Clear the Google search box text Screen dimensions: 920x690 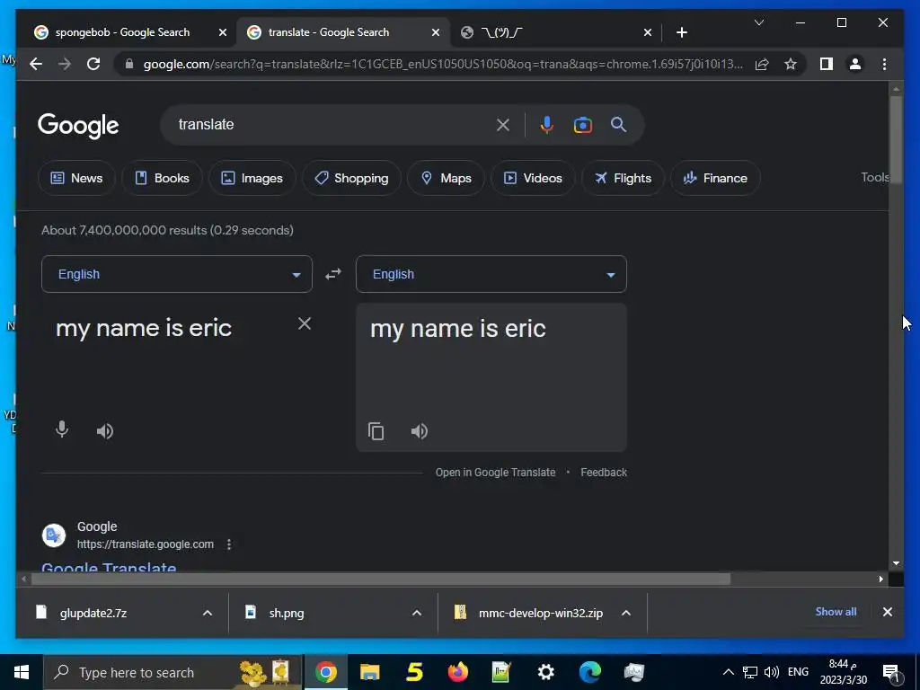(503, 125)
